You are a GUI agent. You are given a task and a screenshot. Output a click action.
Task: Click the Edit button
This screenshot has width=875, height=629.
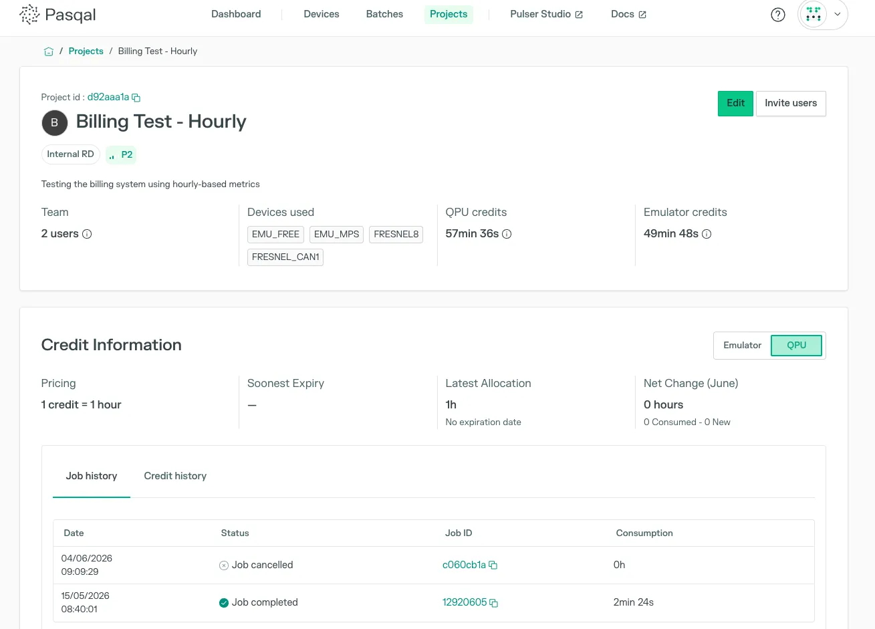pos(735,104)
